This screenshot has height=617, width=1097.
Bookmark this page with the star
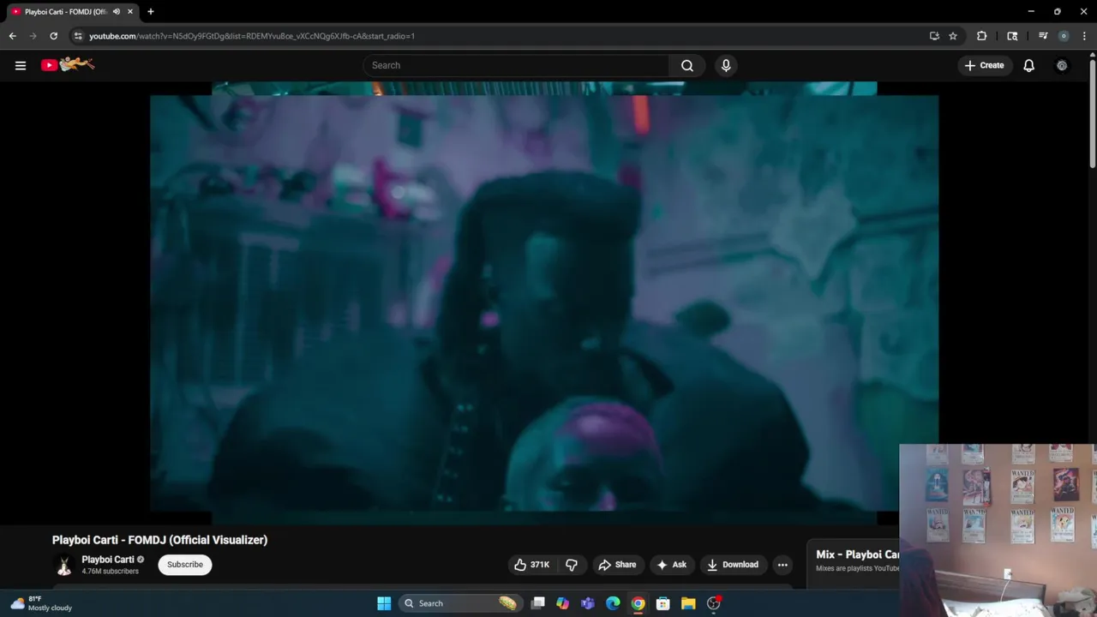click(x=953, y=36)
